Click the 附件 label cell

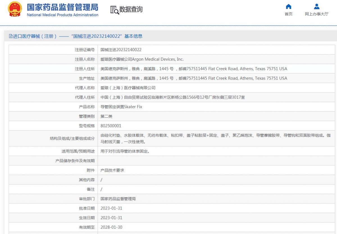coord(53,170)
